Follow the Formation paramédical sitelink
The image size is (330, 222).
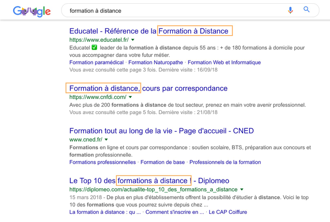(x=97, y=62)
